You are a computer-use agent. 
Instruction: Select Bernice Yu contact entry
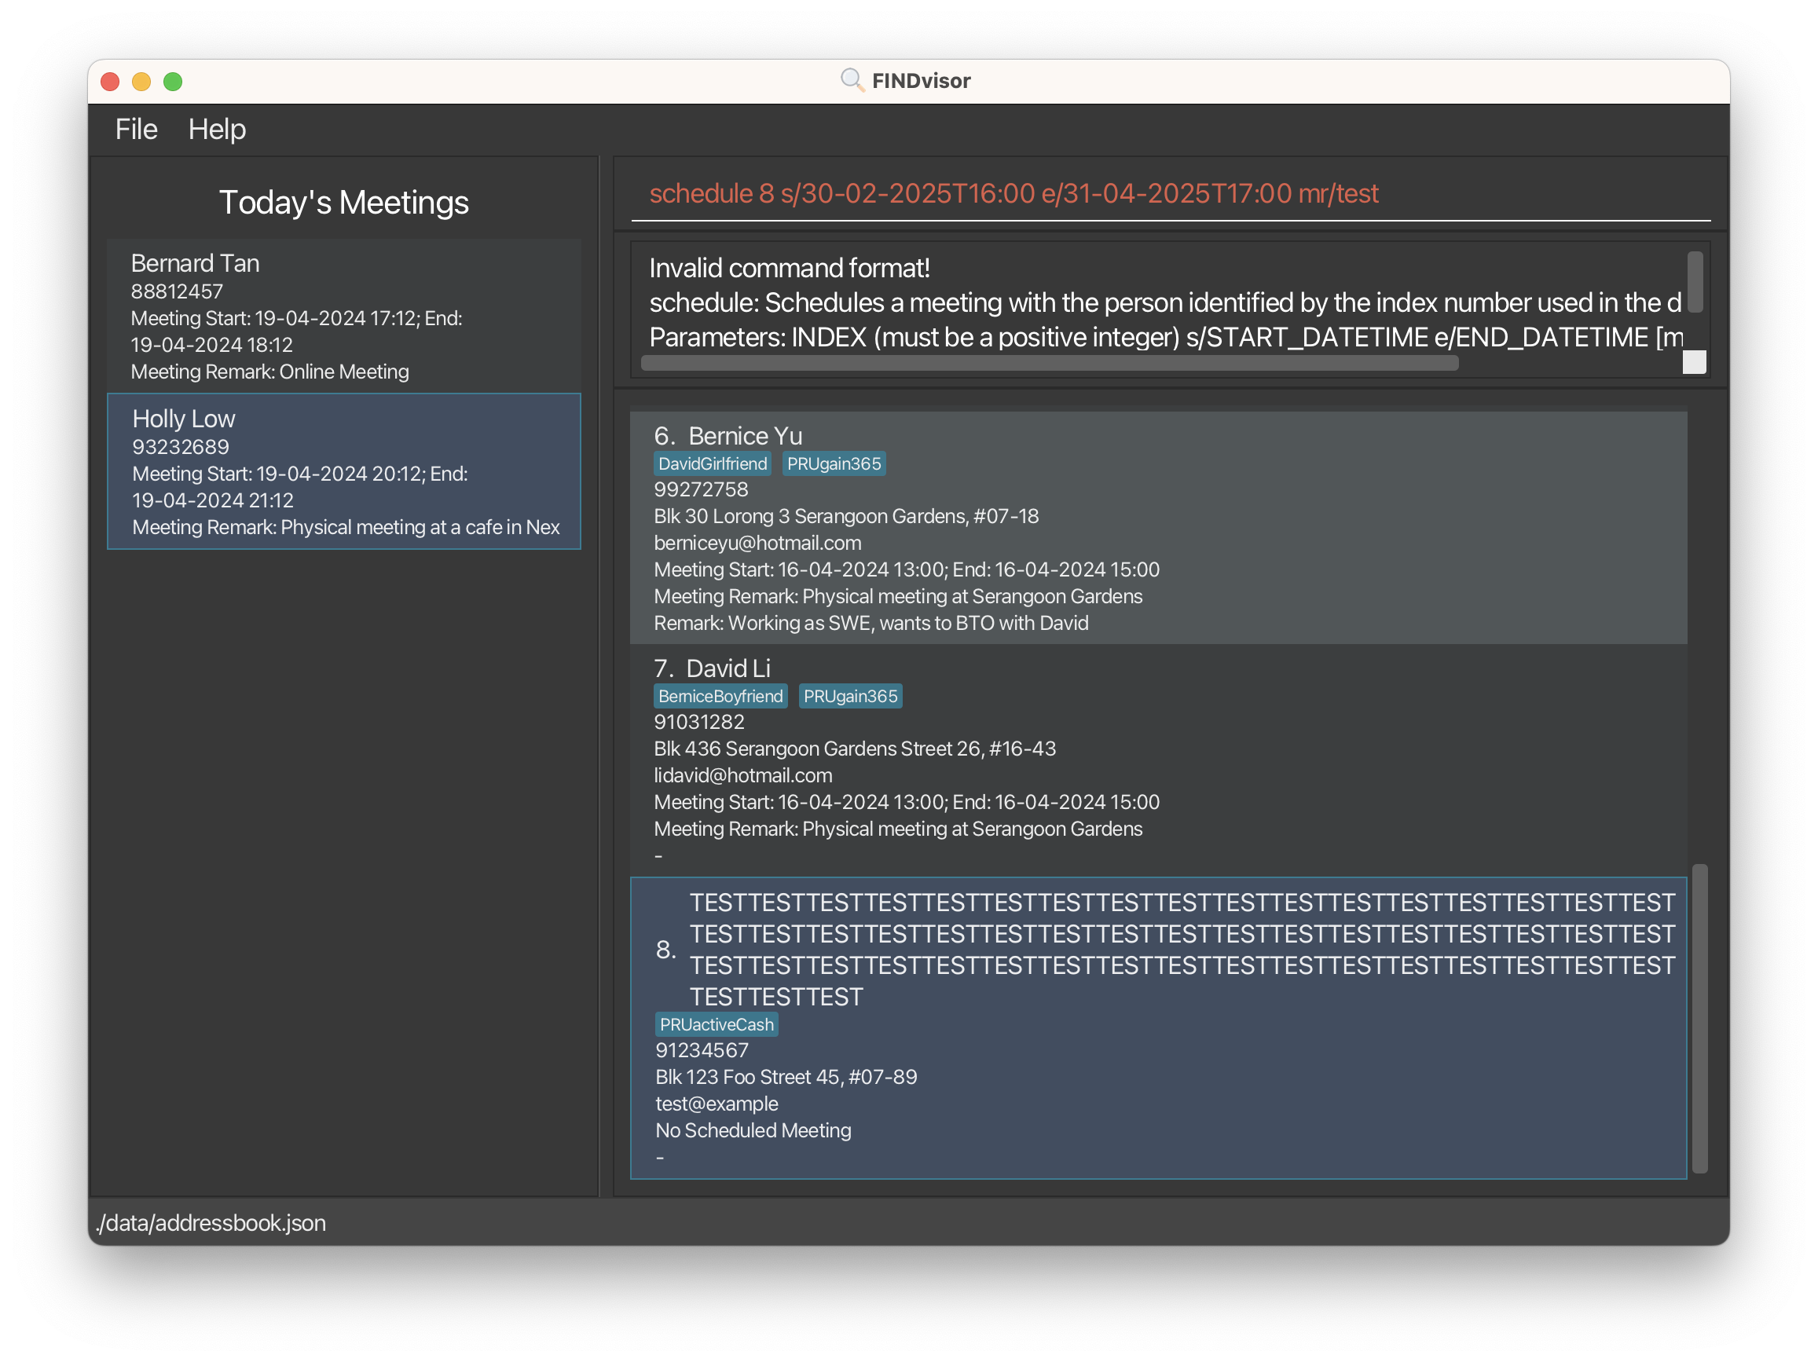click(x=1157, y=527)
